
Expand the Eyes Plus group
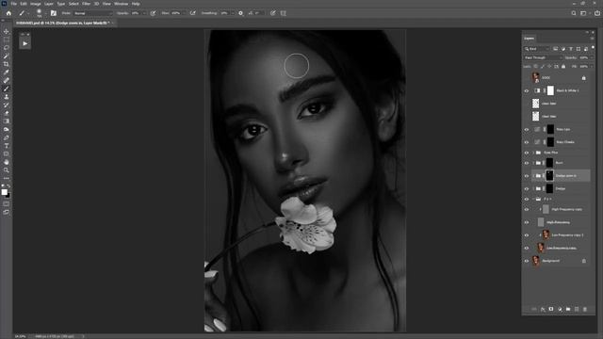pos(533,153)
